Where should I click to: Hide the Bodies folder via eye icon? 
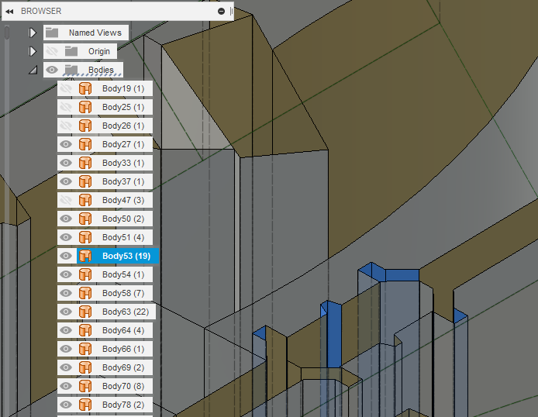[x=52, y=70]
